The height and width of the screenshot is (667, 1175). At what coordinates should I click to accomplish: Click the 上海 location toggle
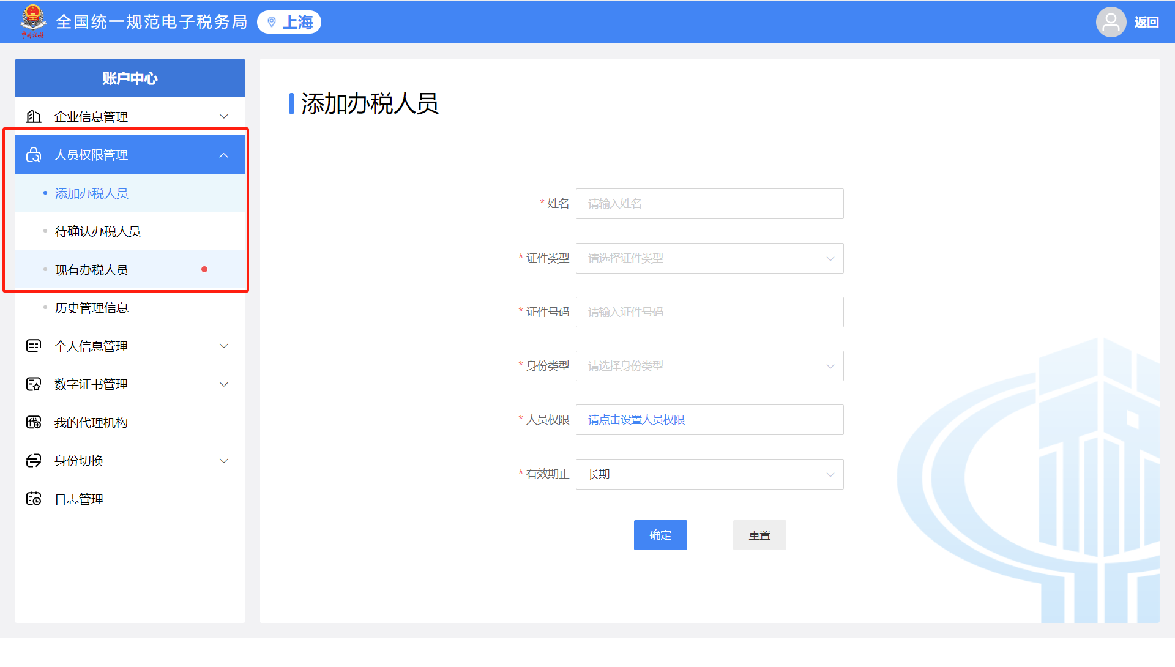click(291, 22)
